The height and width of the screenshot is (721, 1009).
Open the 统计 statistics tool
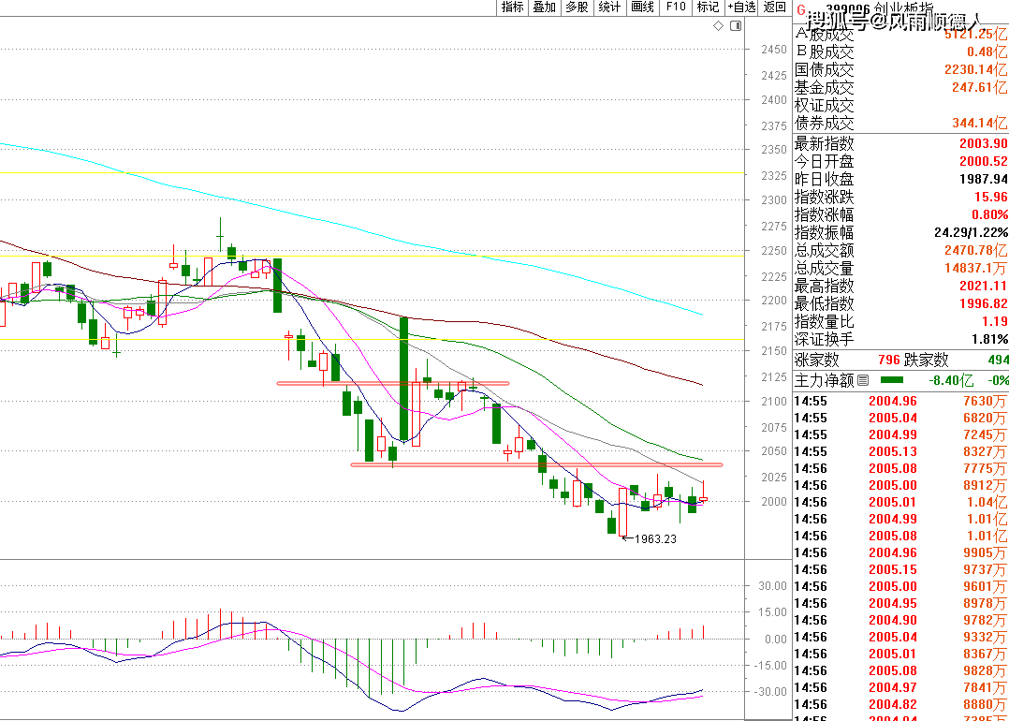[609, 7]
